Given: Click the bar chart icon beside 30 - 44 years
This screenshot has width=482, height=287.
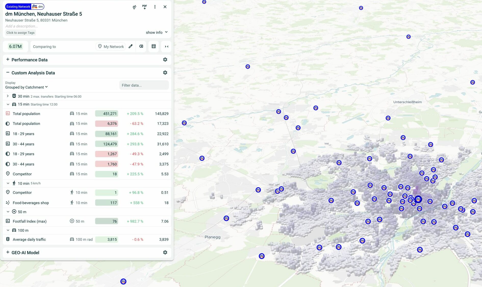Looking at the screenshot, I should [8, 144].
